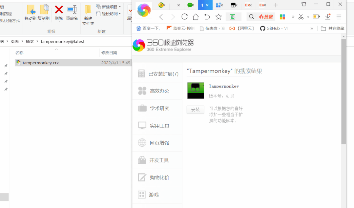Reload the current browser page
The height and width of the screenshot is (208, 354).
click(184, 17)
